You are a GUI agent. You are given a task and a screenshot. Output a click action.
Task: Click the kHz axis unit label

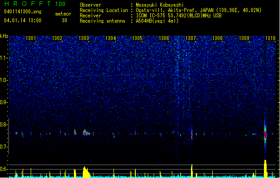(4, 36)
